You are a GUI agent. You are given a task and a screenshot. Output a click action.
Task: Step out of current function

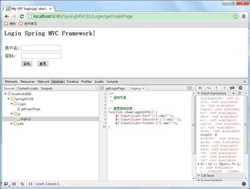pyautogui.click(x=224, y=88)
